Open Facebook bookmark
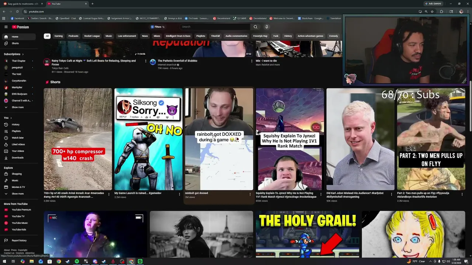The height and width of the screenshot is (265, 472). pos(17,18)
